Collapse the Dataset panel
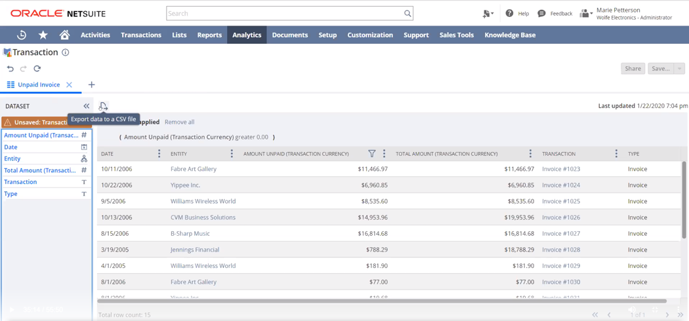 click(x=86, y=106)
